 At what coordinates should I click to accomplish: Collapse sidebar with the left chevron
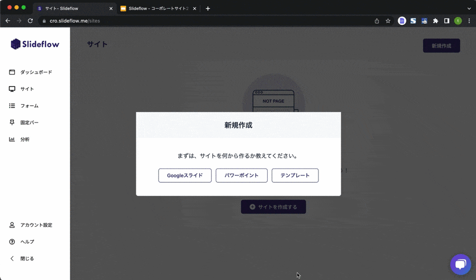(12, 258)
